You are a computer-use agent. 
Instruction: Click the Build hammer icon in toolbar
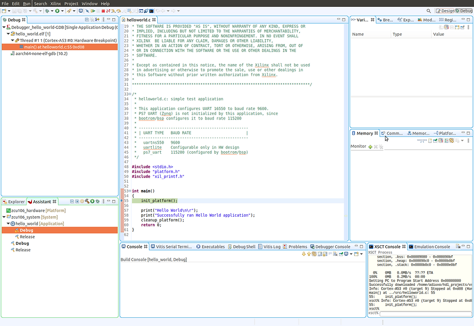coord(35,11)
